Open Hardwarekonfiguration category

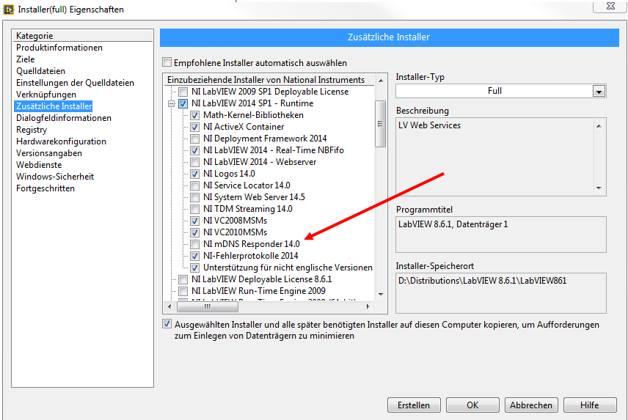point(62,141)
